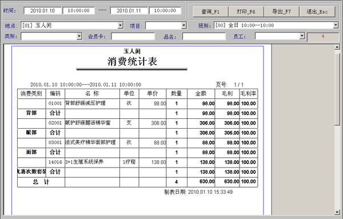Select the 地点 combo box showing [01] 玉人闲
This screenshot has width=343, height=219.
[72, 26]
